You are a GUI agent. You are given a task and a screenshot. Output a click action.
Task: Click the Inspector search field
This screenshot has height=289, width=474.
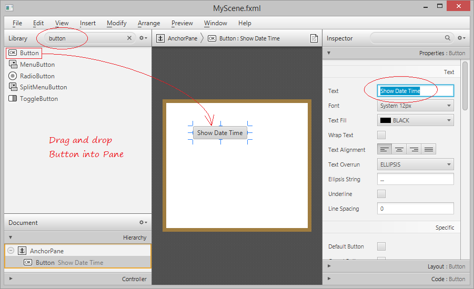(412, 38)
